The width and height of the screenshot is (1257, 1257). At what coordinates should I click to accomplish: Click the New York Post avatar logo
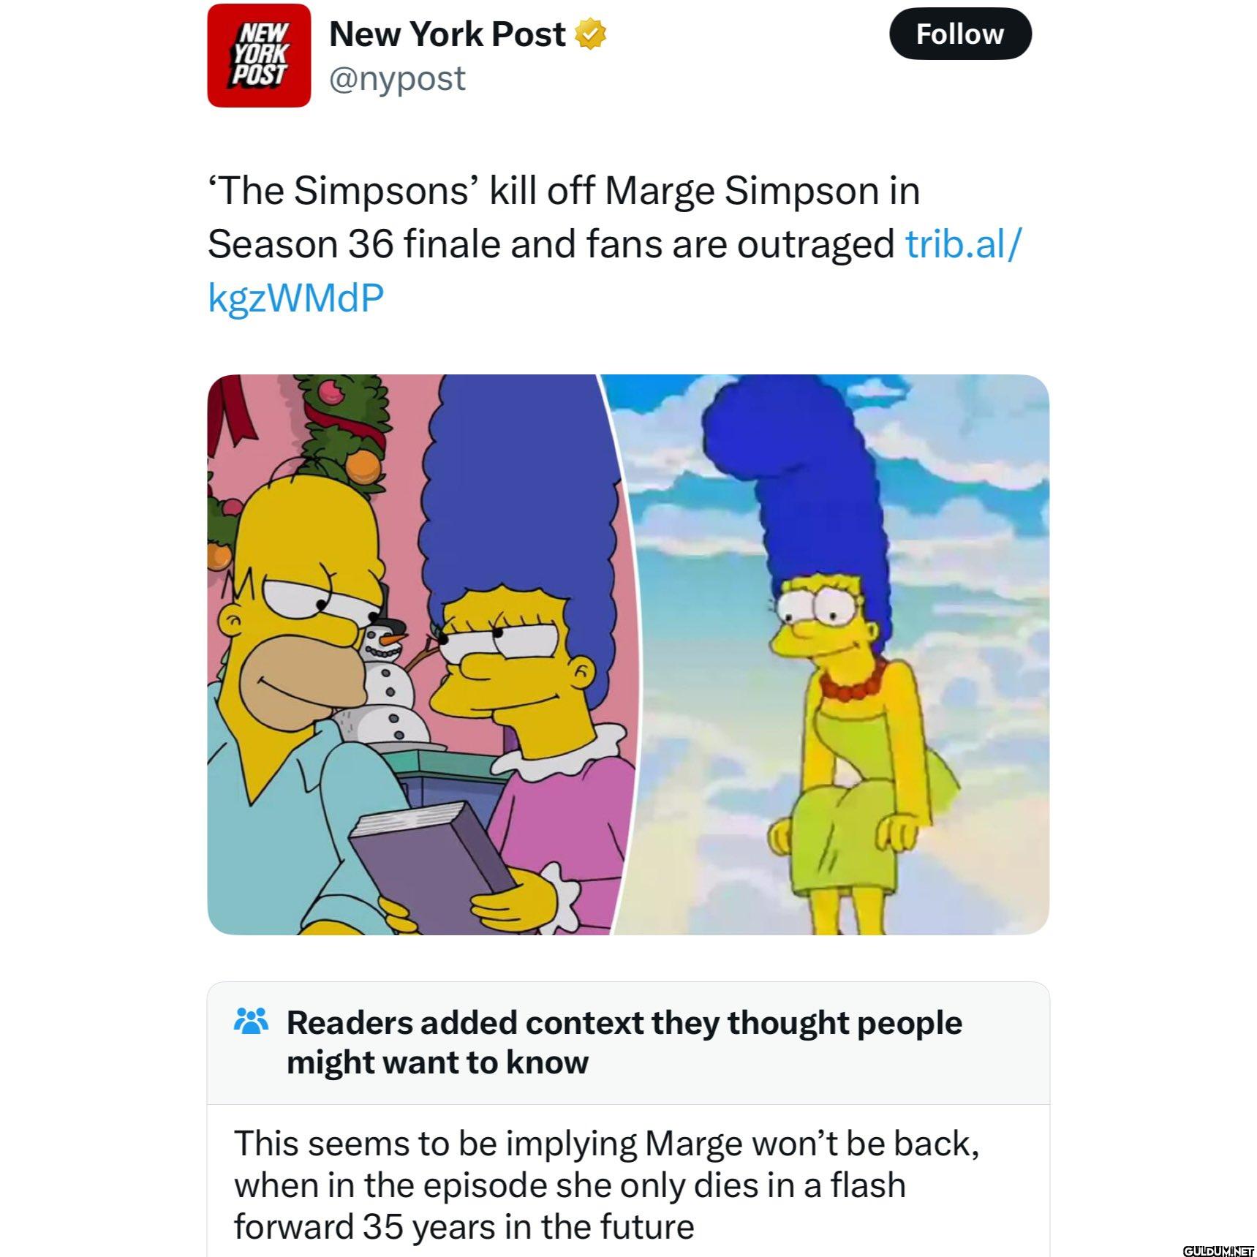click(259, 56)
